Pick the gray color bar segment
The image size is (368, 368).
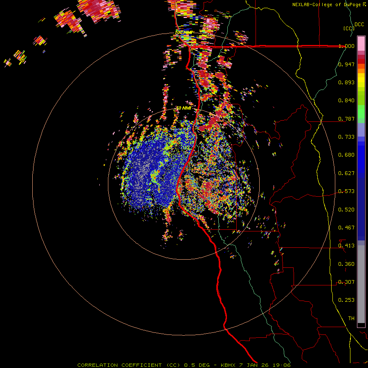361,284
